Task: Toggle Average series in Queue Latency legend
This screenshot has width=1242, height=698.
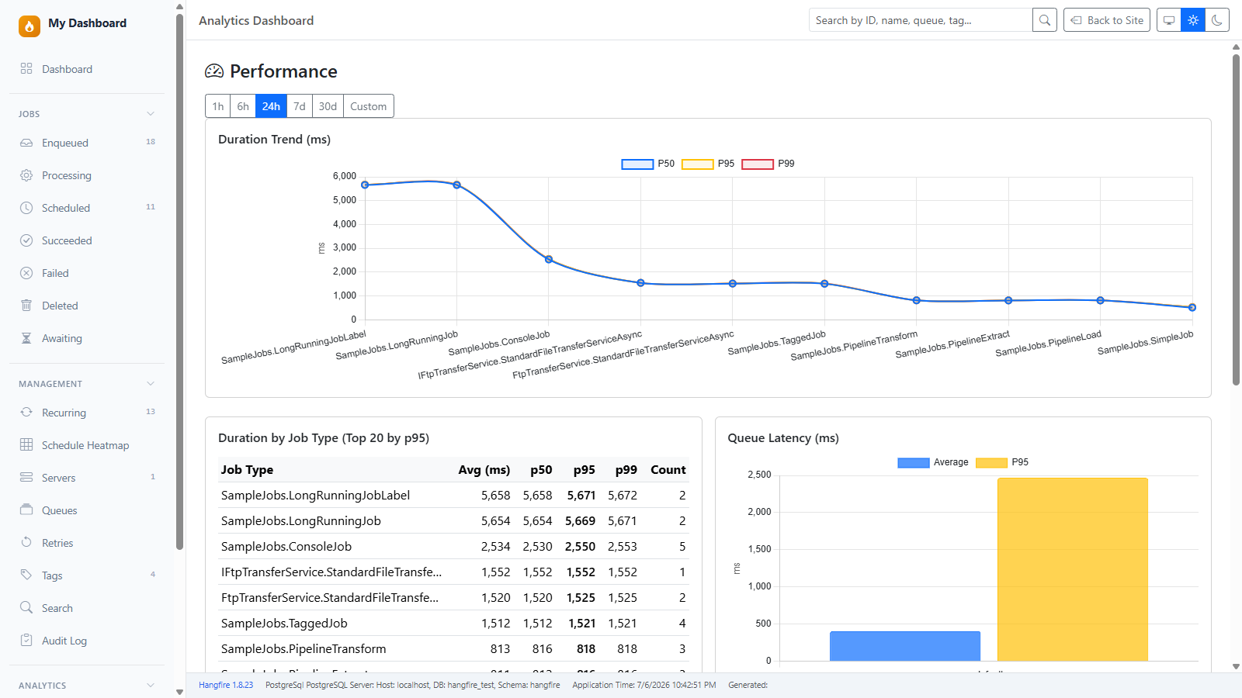Action: [x=933, y=462]
